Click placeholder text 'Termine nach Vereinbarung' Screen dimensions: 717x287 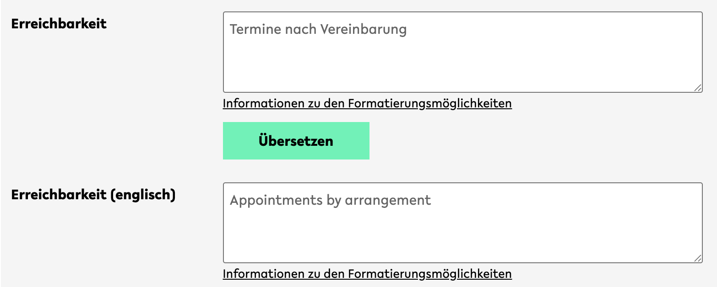[318, 29]
